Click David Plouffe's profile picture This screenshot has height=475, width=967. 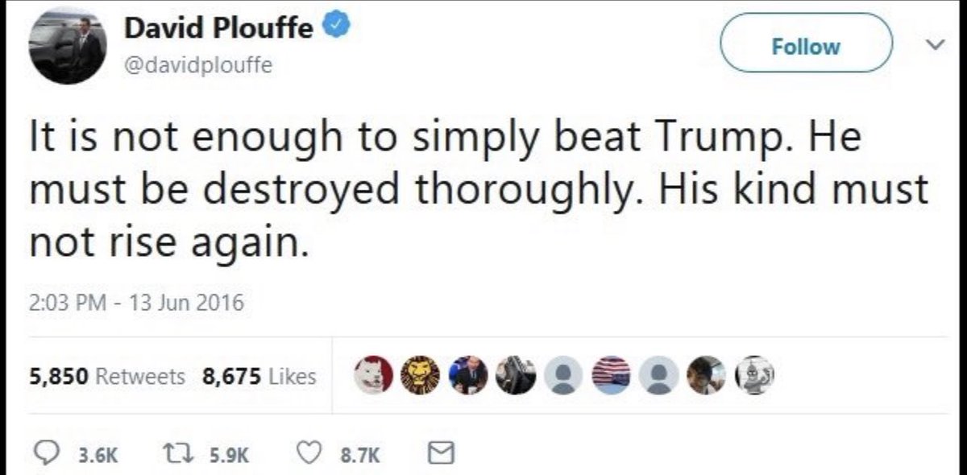[x=68, y=47]
